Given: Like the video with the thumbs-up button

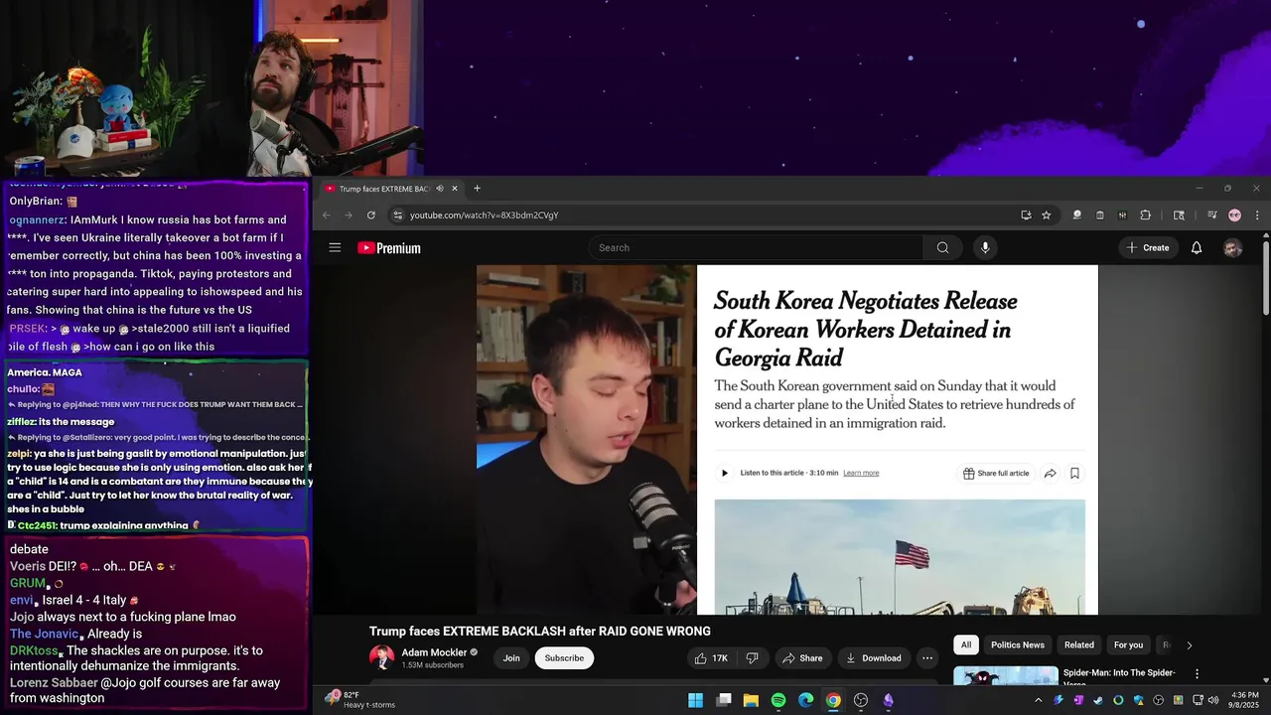Looking at the screenshot, I should tap(711, 657).
